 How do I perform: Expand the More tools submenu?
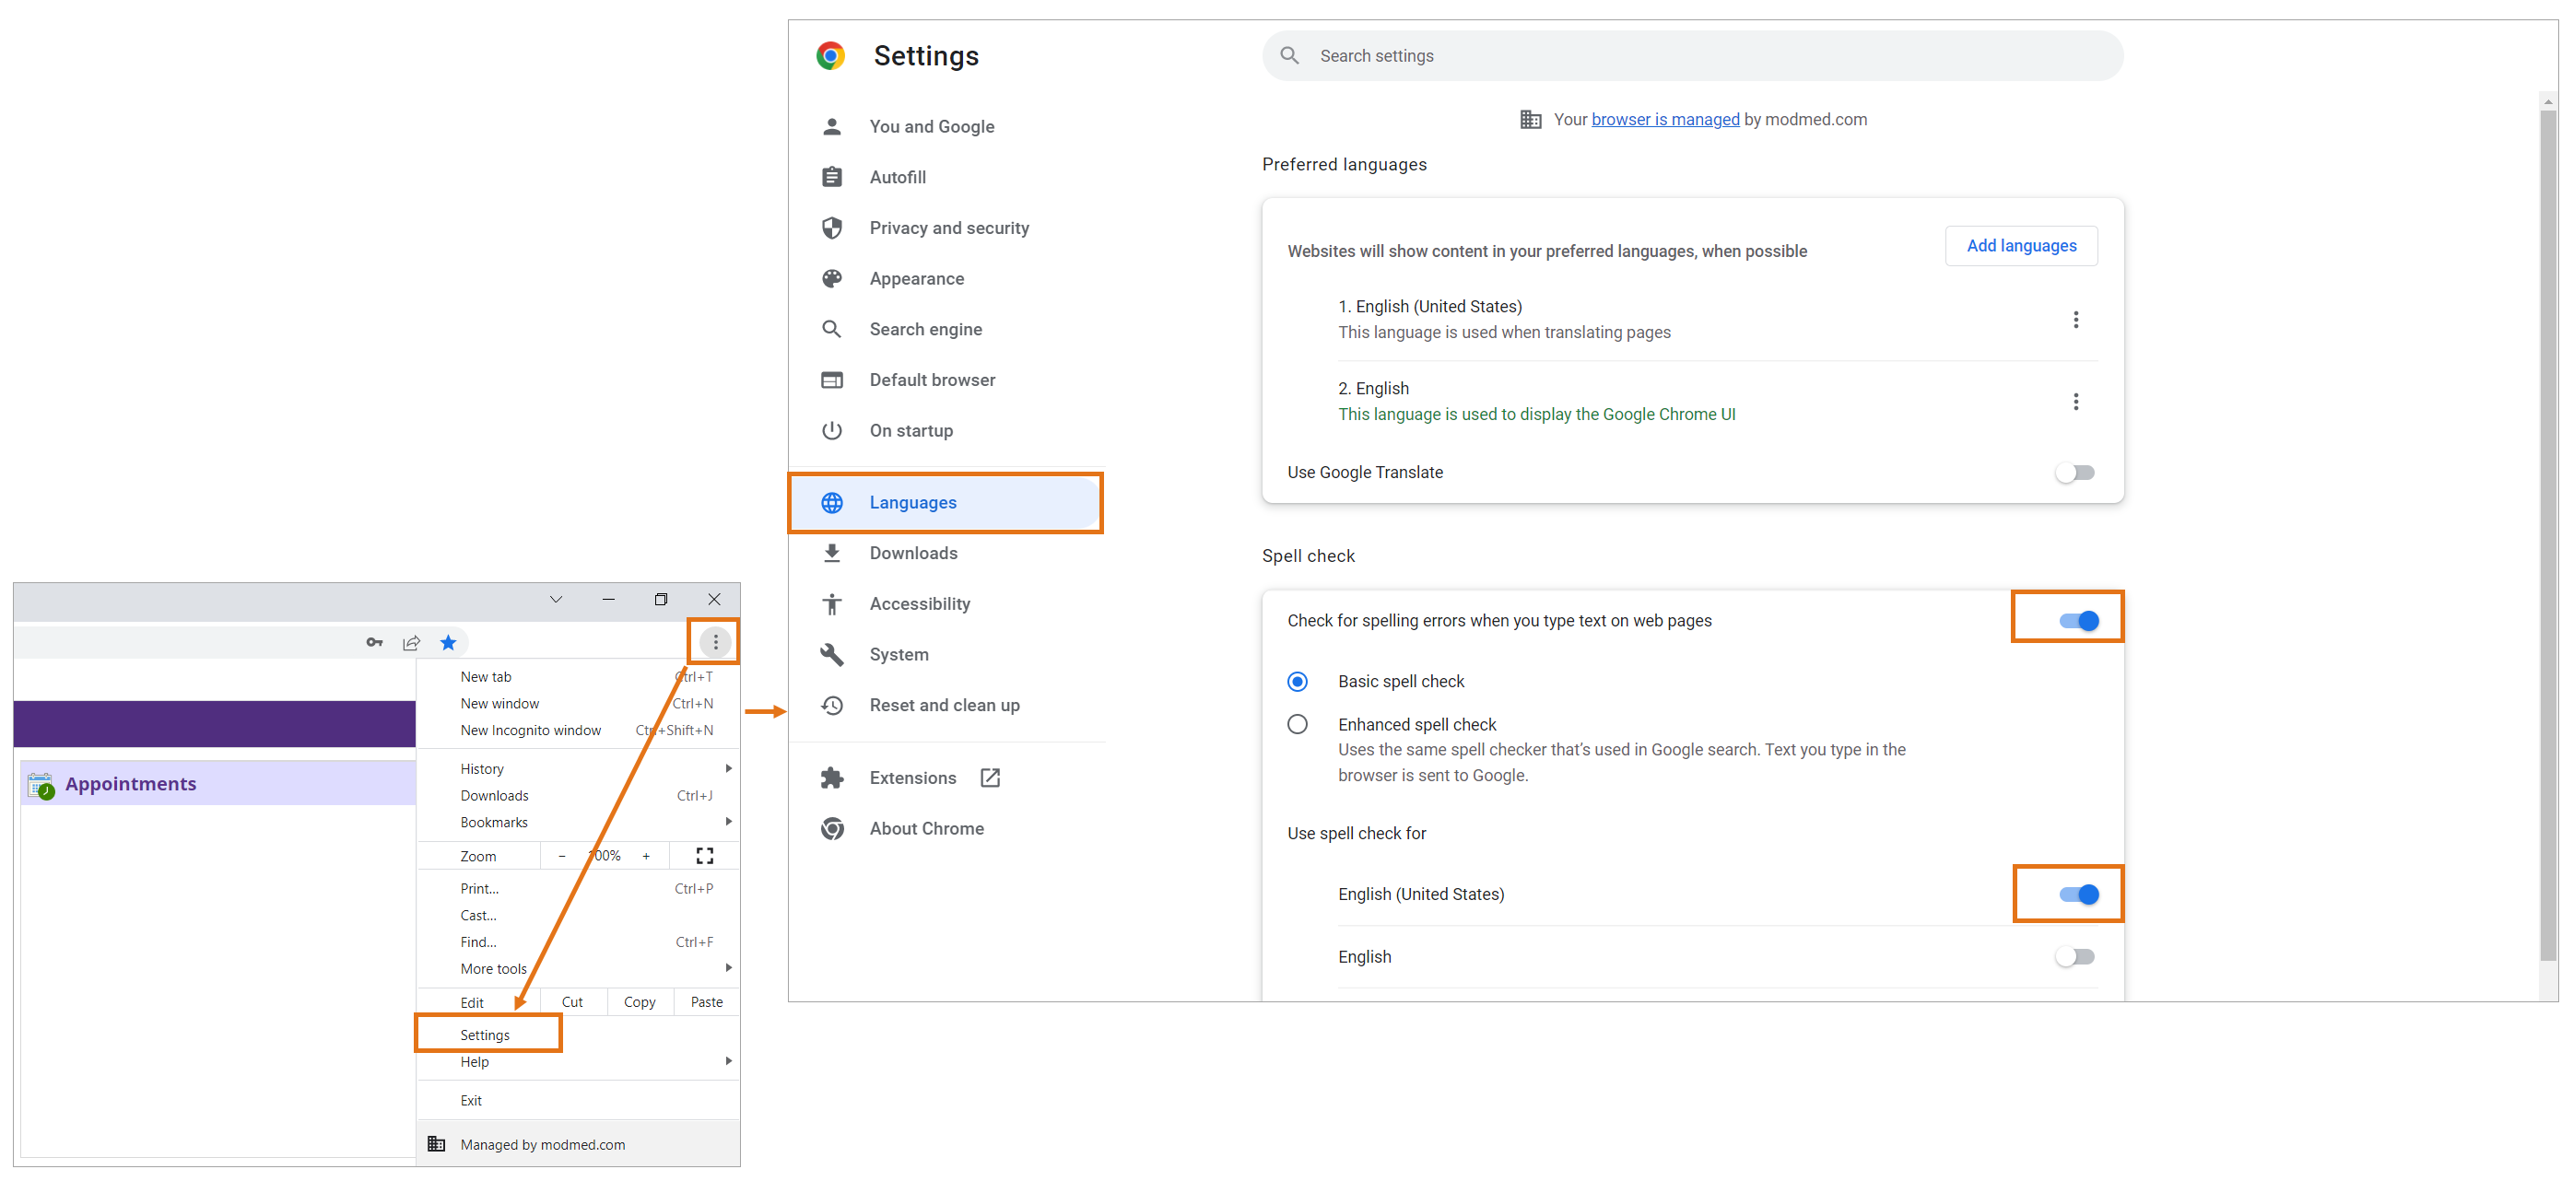point(728,967)
